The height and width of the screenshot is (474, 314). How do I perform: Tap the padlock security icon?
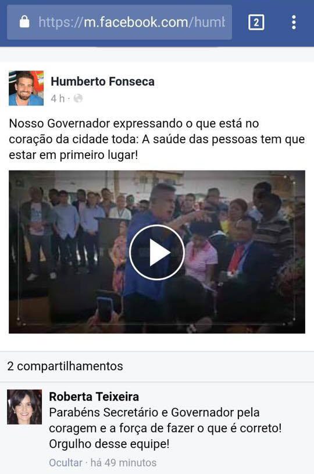[x=24, y=22]
